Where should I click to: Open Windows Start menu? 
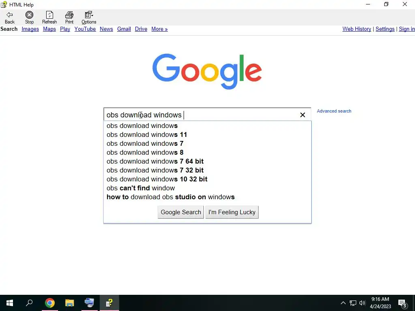pyautogui.click(x=10, y=303)
